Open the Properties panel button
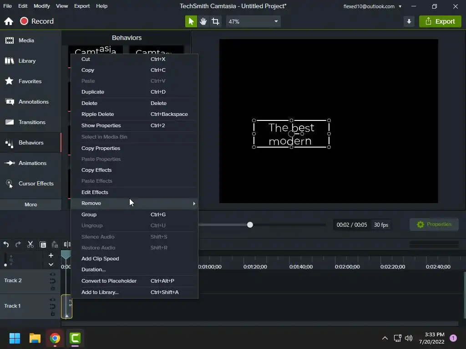This screenshot has width=466, height=349. 434,224
